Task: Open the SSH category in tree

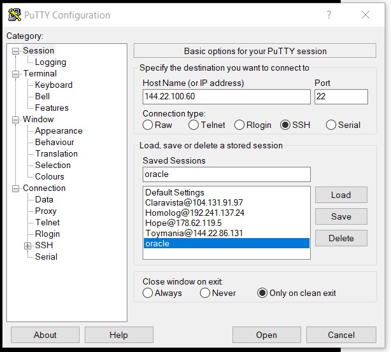Action: 44,246
